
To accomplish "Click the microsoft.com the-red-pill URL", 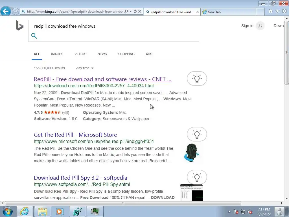I will coord(94,142).
